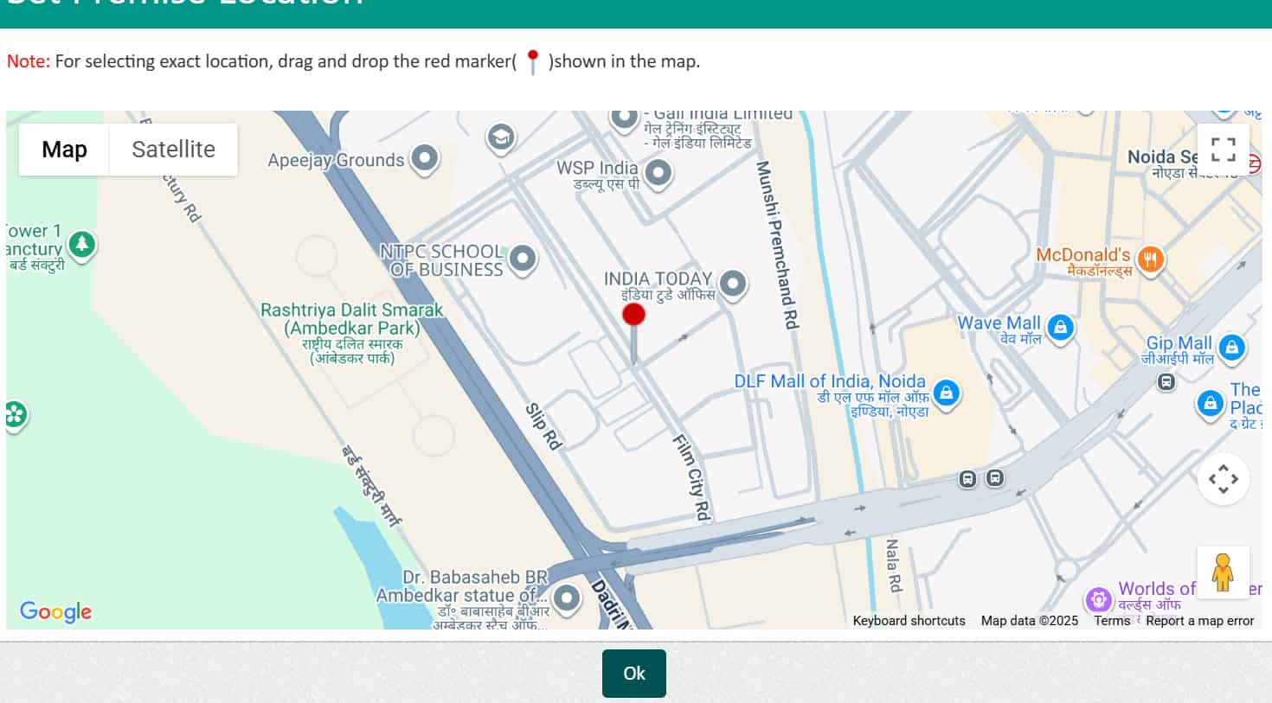
Task: Open Keyboard shortcuts for the map
Action: coord(909,621)
